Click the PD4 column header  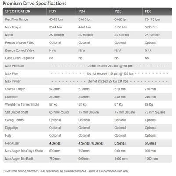pyautogui.click(x=82, y=11)
